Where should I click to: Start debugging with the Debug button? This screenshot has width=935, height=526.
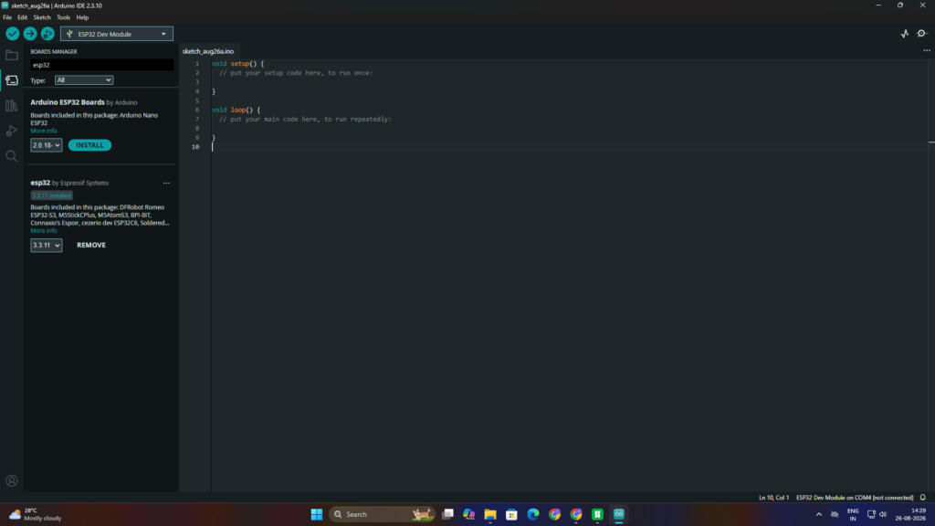pyautogui.click(x=47, y=34)
